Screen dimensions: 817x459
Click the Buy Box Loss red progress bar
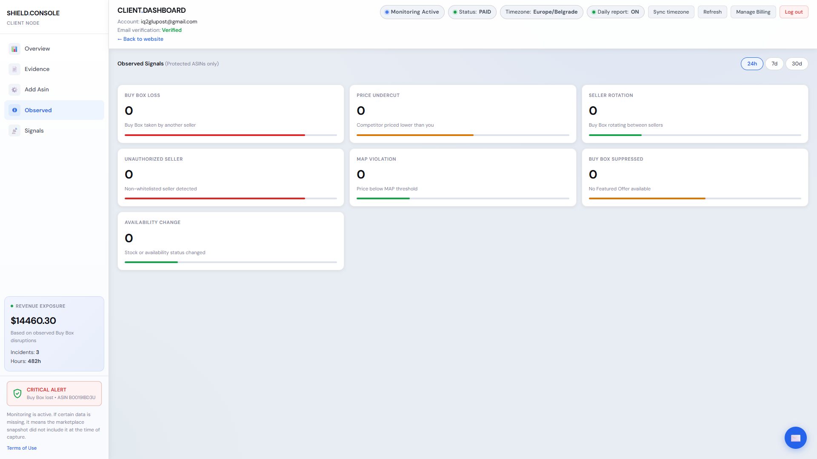pos(214,135)
